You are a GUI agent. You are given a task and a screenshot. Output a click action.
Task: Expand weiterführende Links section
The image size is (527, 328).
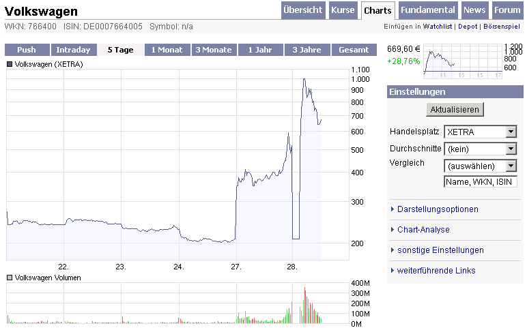(436, 271)
